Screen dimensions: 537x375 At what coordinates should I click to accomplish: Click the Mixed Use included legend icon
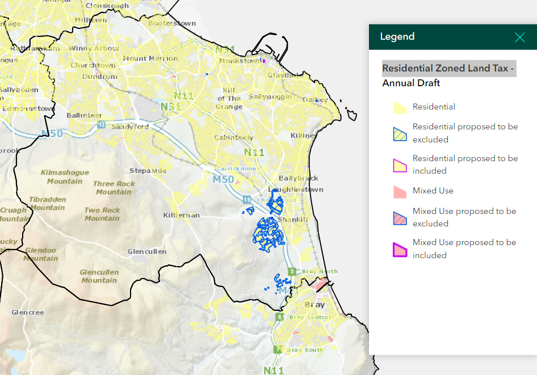pyautogui.click(x=401, y=249)
